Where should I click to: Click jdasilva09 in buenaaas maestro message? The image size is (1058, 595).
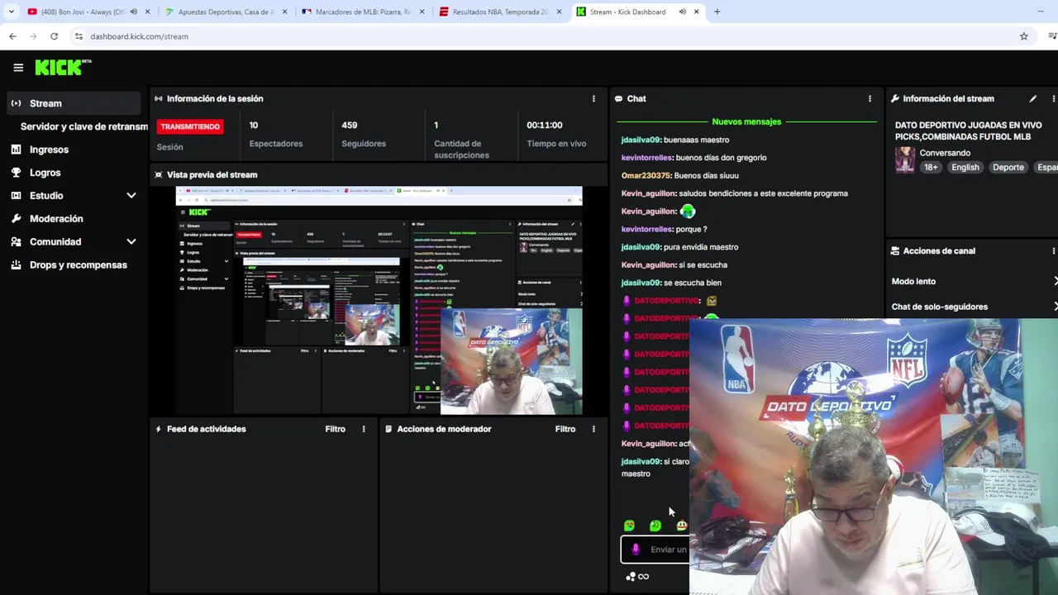click(x=641, y=140)
